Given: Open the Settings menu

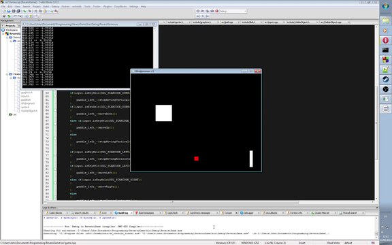Looking at the screenshot, I should 133,7.
